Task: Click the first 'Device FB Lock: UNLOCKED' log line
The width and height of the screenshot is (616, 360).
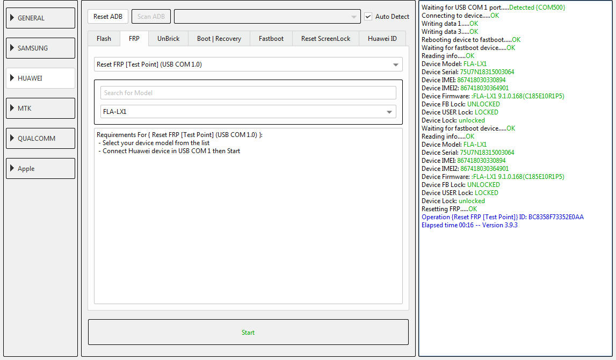Action: coord(461,104)
